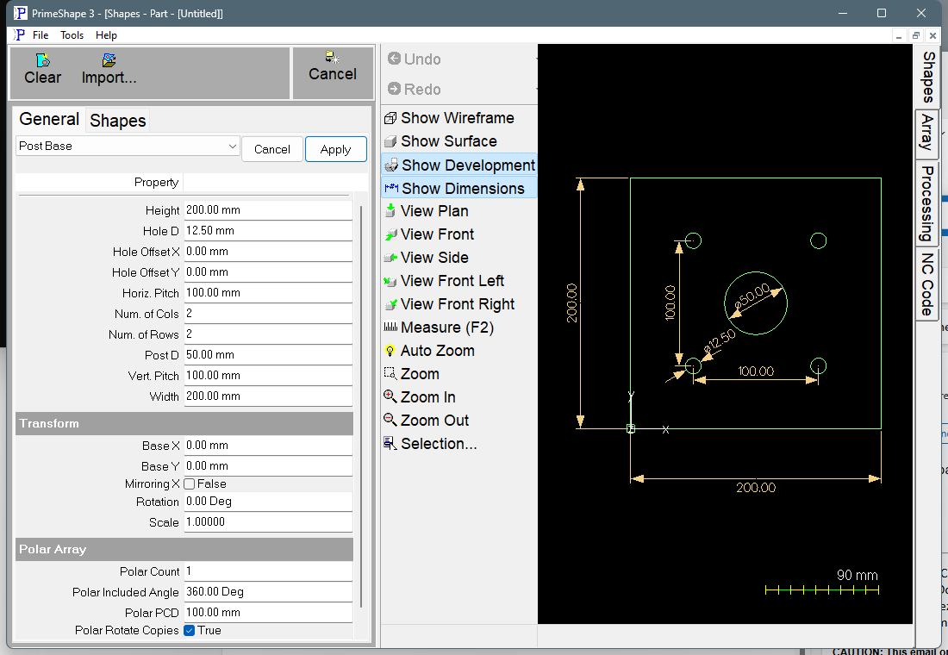The width and height of the screenshot is (948, 655).
Task: Toggle Mirroring X checkbox
Action: click(x=190, y=483)
